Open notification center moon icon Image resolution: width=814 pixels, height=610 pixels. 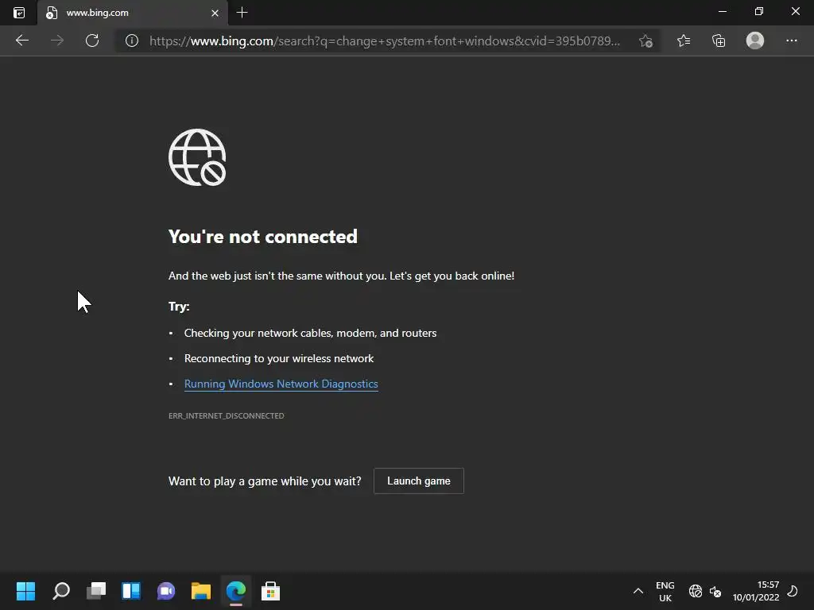[x=793, y=591]
